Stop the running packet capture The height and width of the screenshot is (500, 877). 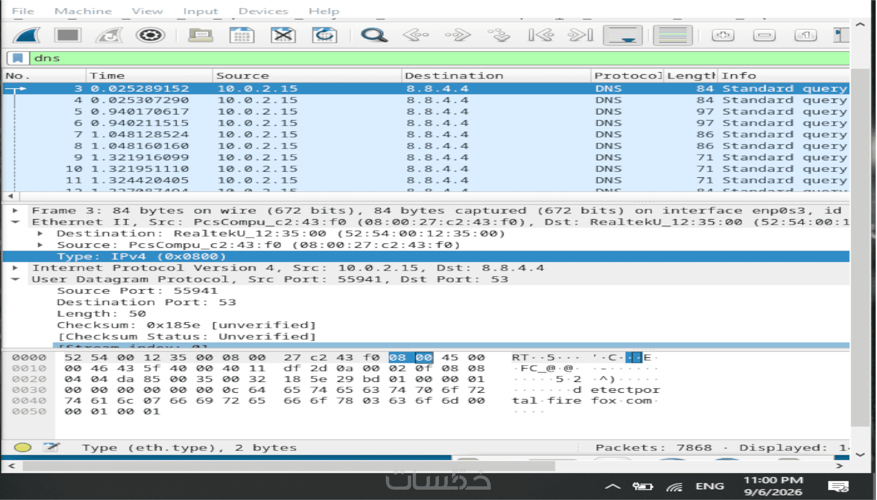point(68,35)
